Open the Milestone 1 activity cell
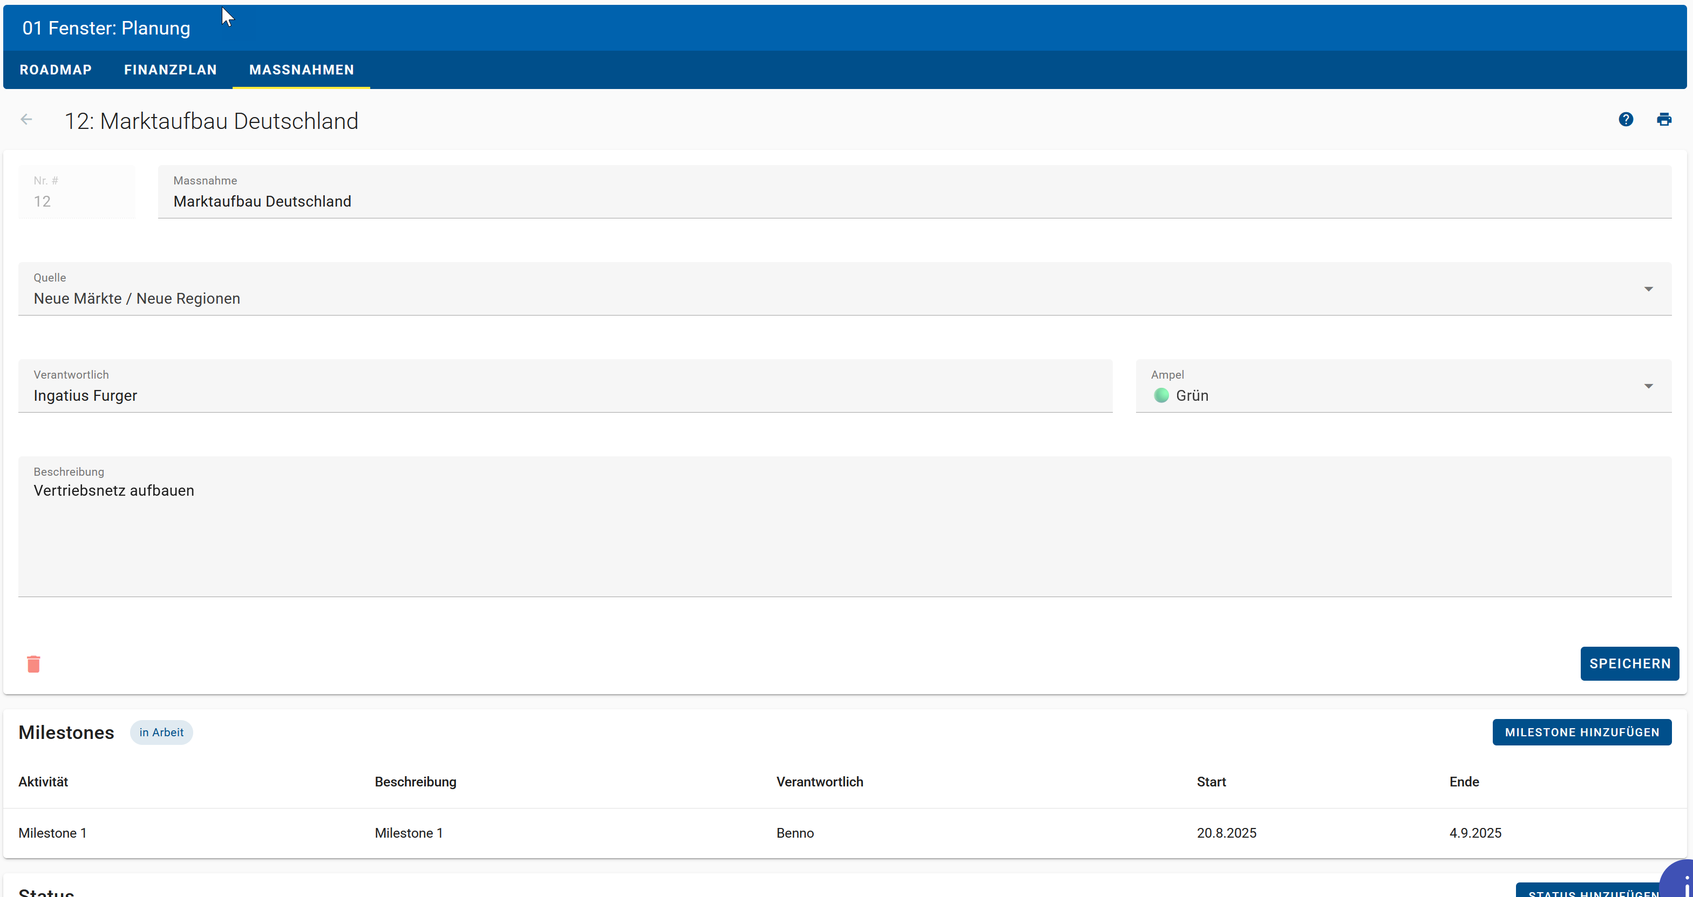Viewport: 1693px width, 897px height. (x=52, y=833)
